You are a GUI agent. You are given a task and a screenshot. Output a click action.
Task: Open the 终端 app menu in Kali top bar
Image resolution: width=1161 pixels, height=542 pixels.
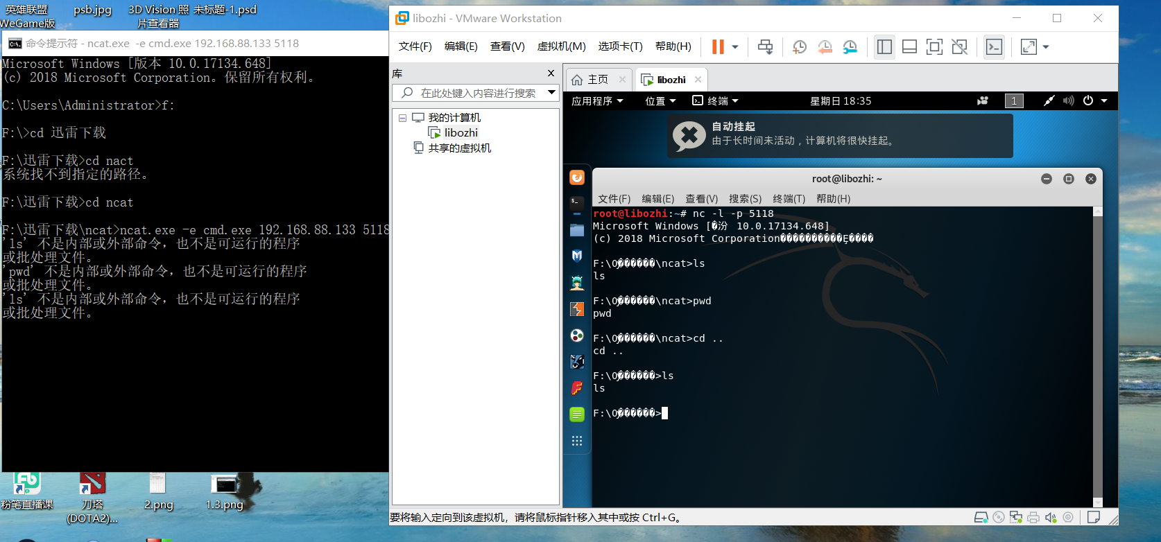[715, 101]
